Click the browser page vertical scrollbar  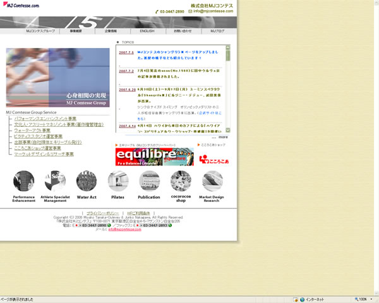(376, 147)
